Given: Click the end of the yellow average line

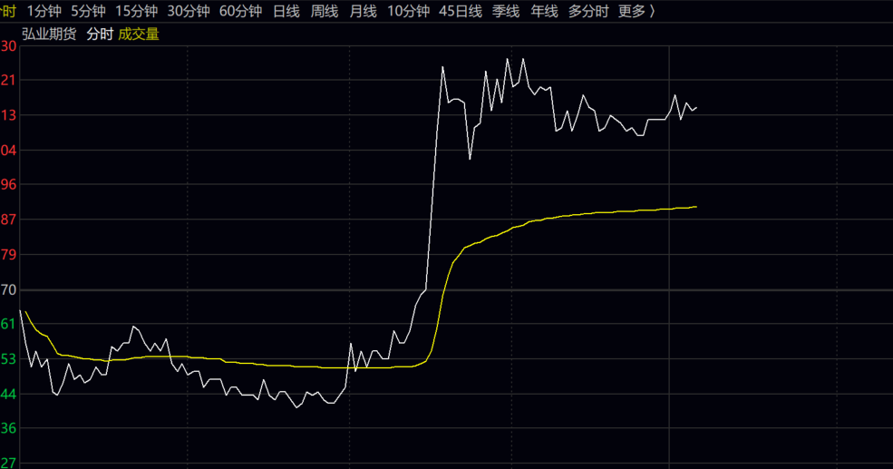Looking at the screenshot, I should coord(696,207).
